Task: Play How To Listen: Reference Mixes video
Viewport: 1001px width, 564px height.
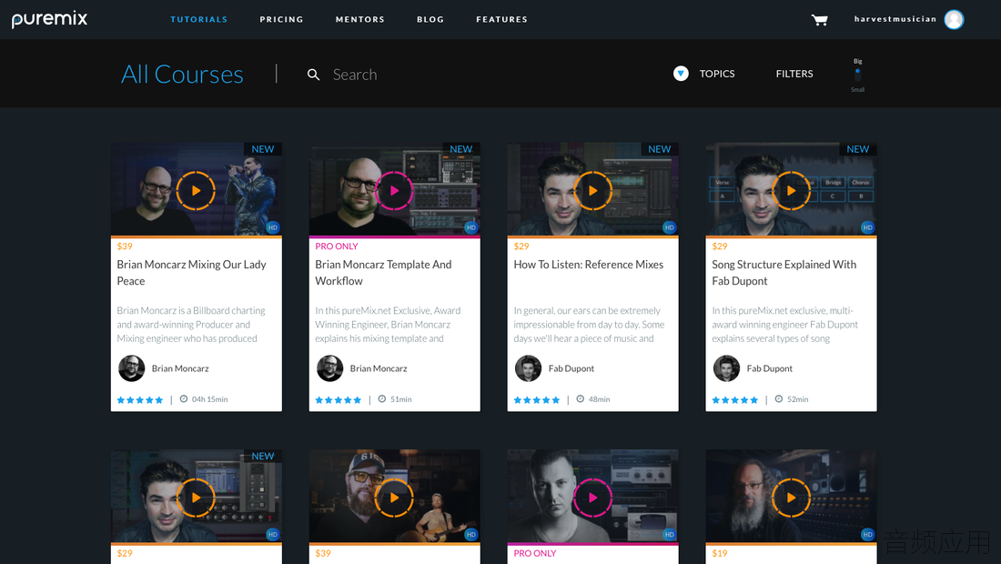Action: pyautogui.click(x=592, y=191)
